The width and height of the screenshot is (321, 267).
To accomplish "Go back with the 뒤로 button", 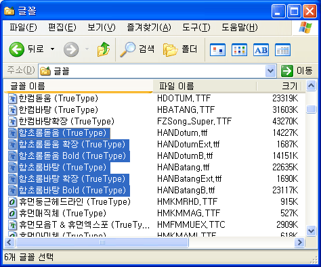I will click(x=26, y=49).
